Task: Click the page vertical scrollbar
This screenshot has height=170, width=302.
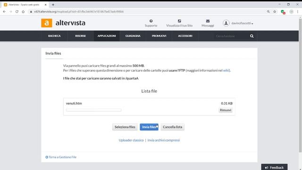Action: tap(300, 85)
